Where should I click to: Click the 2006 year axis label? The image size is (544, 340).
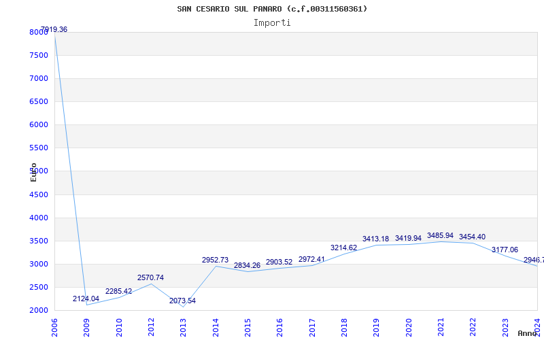point(54,328)
